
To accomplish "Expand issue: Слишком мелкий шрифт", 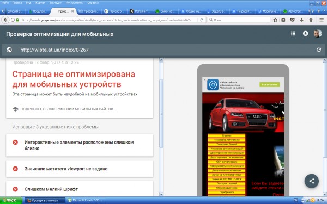I will (80, 189).
